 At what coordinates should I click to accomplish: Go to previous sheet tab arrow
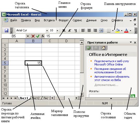point(8,98)
